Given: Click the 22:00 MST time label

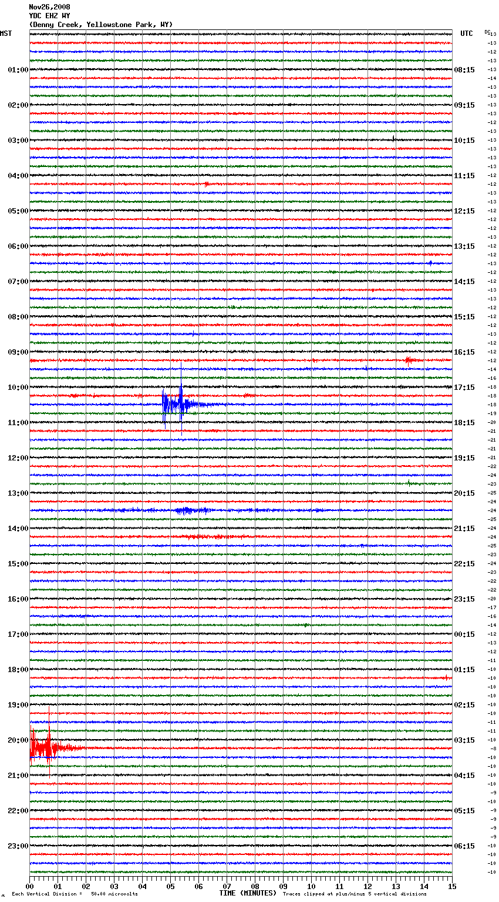Looking at the screenshot, I should pos(18,811).
